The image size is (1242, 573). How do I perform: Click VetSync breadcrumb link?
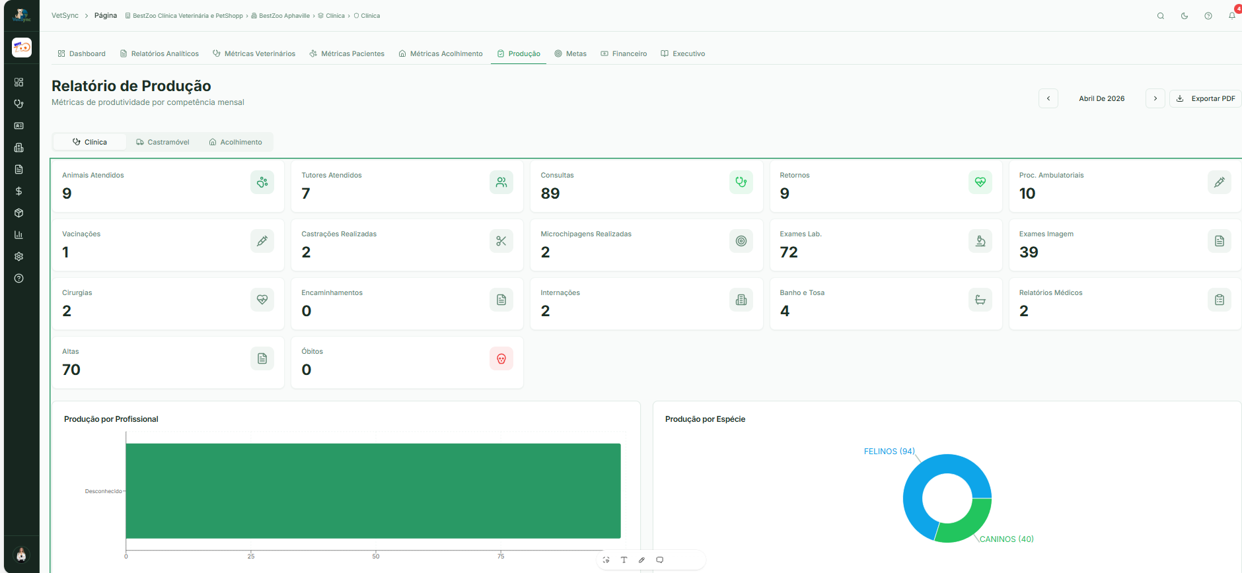pos(65,16)
